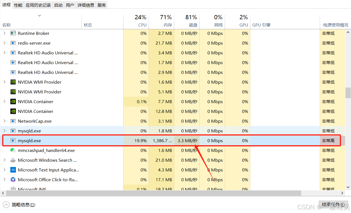Image resolution: width=351 pixels, height=213 pixels.
Task: Click the horizontal scrollbar right arrow
Action: 343,193
